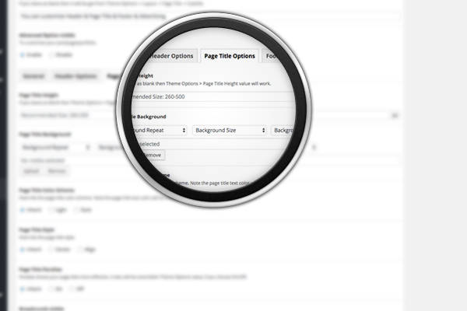Screen dimensions: 467x311
Task: Choose Inherit under Page Title Color Scheme
Action: click(x=23, y=208)
